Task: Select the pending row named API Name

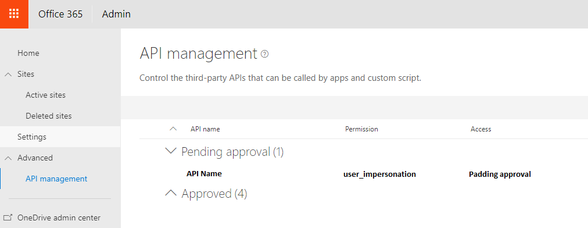Action: tap(204, 174)
